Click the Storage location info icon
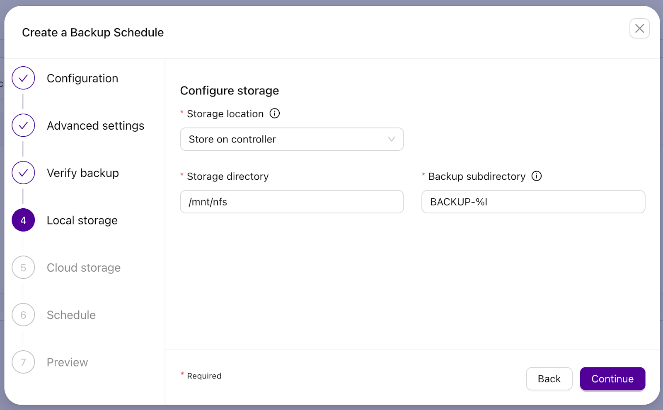 point(275,113)
